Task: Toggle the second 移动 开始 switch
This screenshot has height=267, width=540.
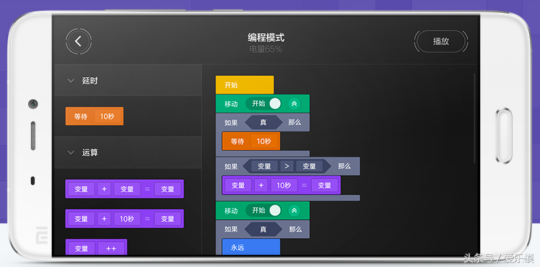Action: (x=263, y=211)
